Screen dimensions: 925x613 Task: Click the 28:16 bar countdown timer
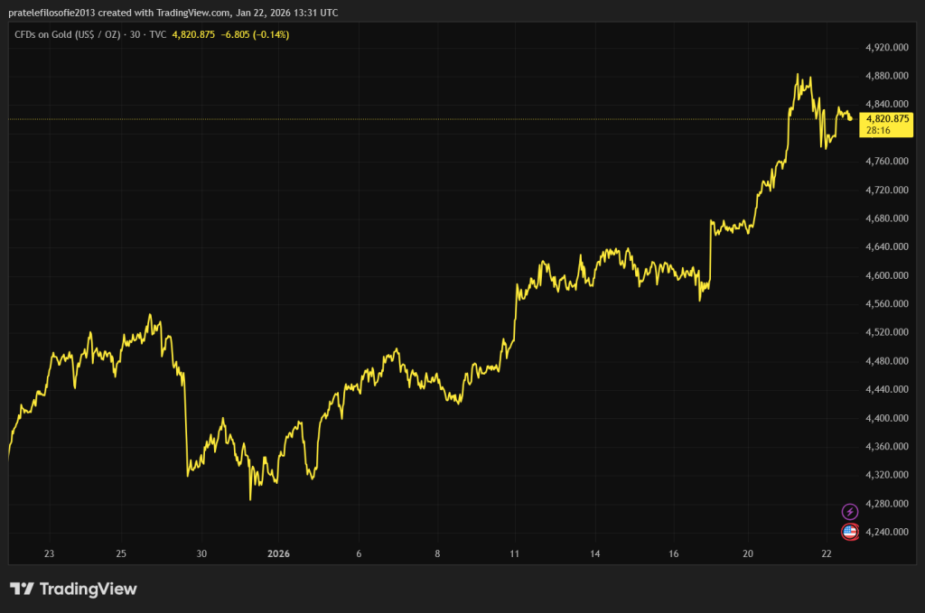click(877, 130)
